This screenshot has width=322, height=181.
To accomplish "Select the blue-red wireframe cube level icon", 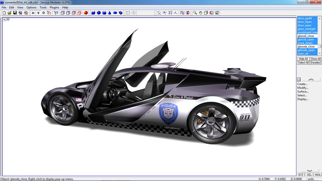I will tap(74, 13).
